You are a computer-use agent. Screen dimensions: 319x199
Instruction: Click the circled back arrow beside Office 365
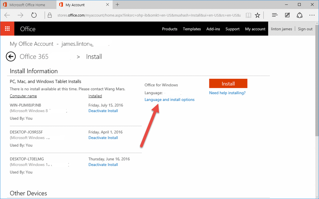click(11, 56)
